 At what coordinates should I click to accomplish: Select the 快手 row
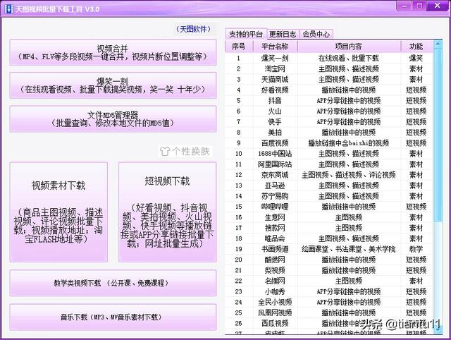point(329,122)
